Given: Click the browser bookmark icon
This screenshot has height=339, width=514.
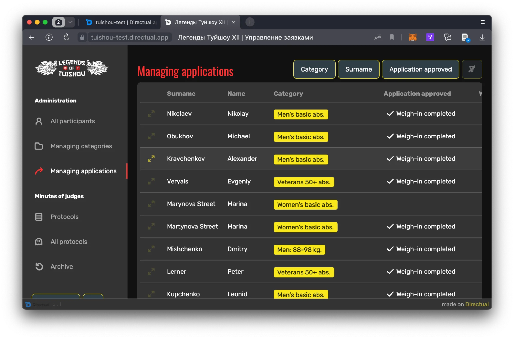Looking at the screenshot, I should 391,38.
